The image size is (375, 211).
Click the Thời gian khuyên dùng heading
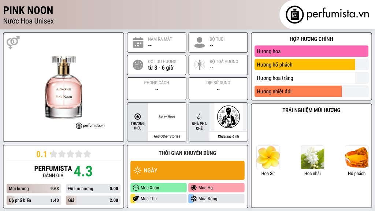click(187, 153)
